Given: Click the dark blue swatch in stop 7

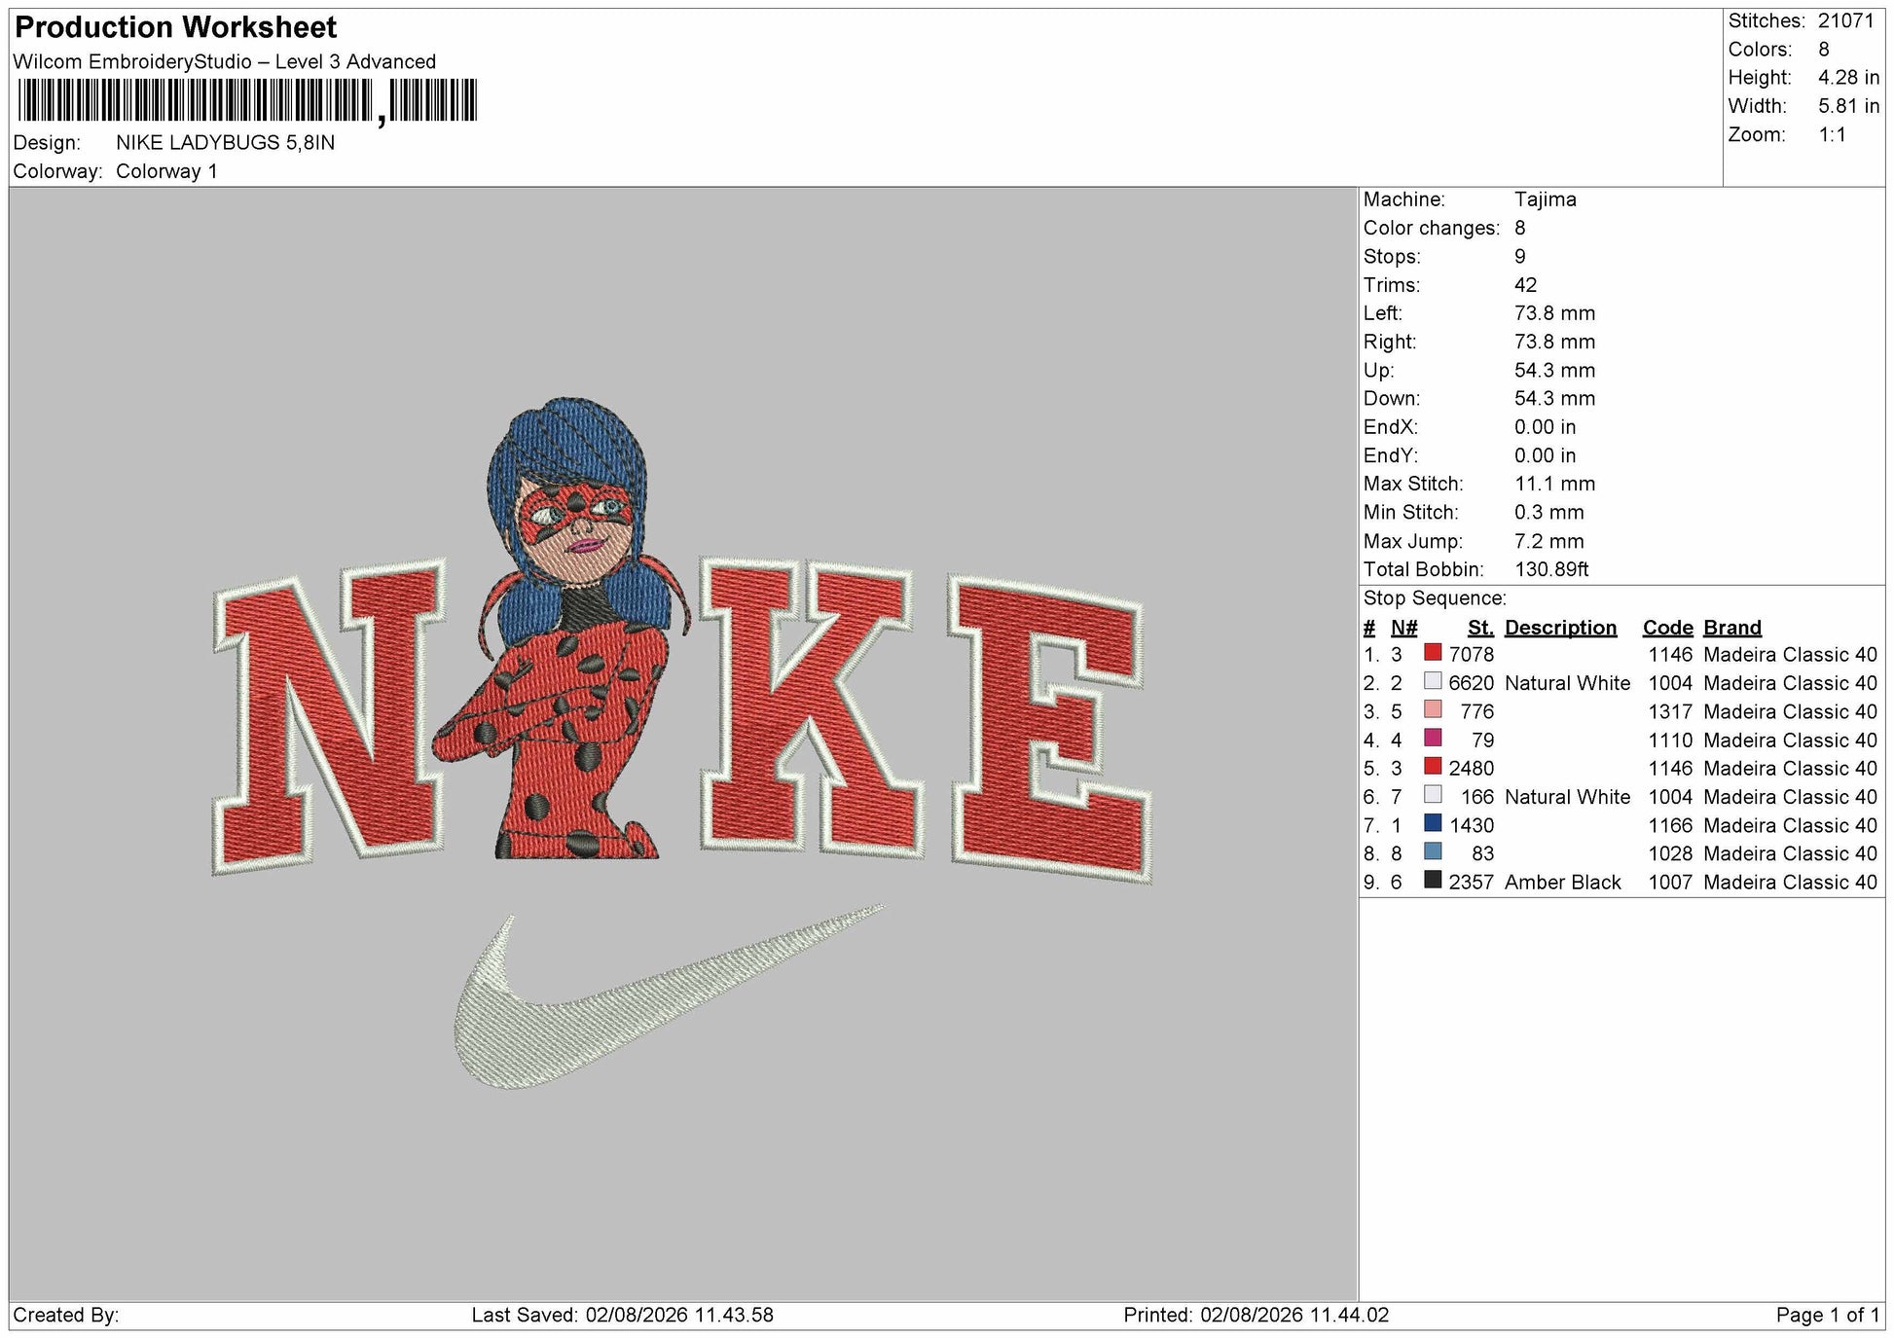Looking at the screenshot, I should click(1433, 823).
